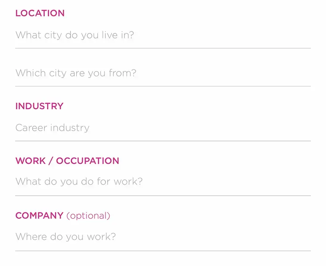Click the underline under 'Where do you work?'
Viewport: 326px width, 266px height.
click(x=163, y=250)
